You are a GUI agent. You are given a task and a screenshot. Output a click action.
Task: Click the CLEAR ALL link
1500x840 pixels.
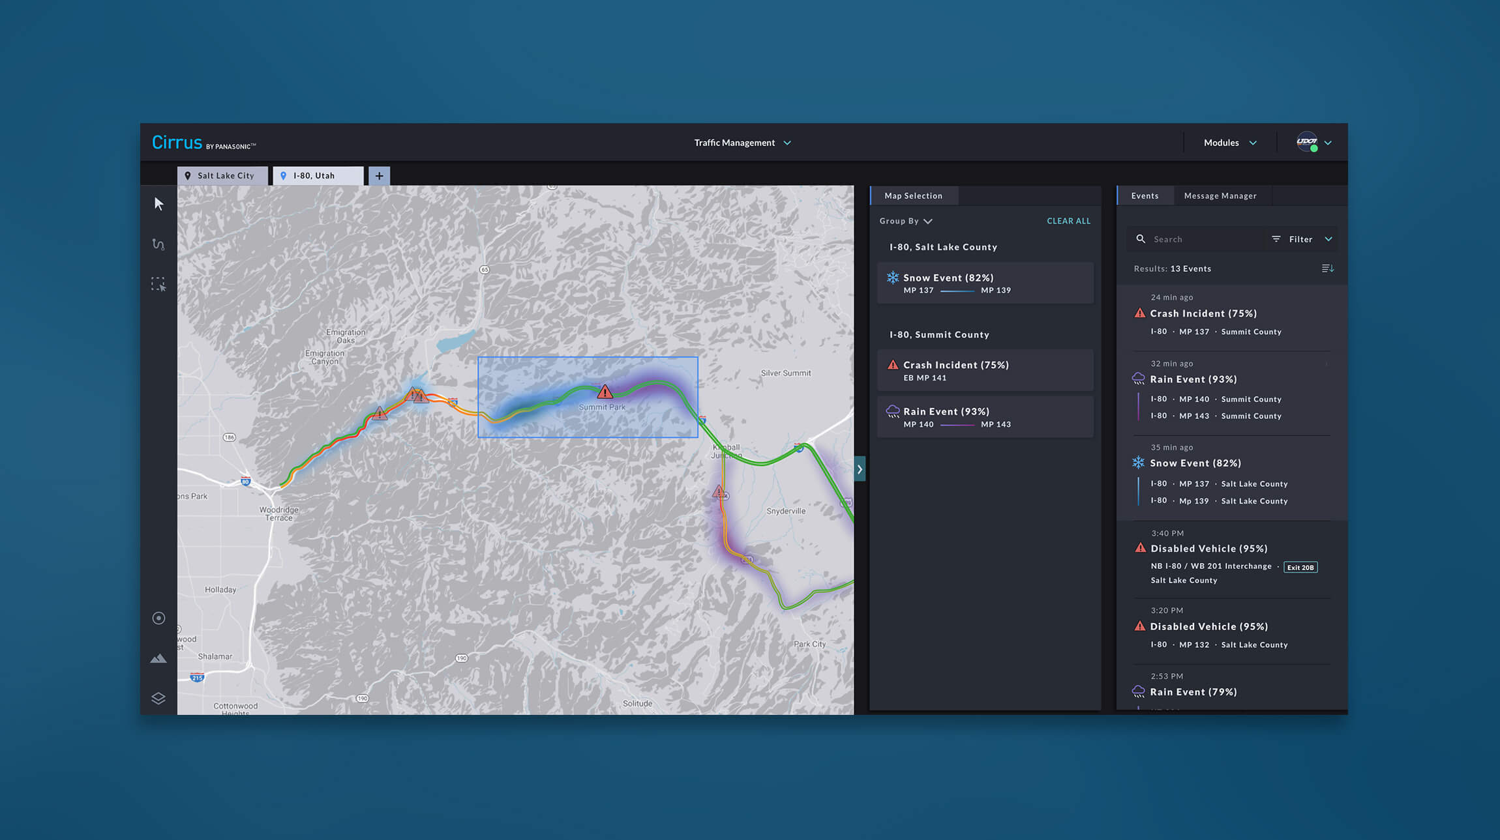(x=1068, y=221)
